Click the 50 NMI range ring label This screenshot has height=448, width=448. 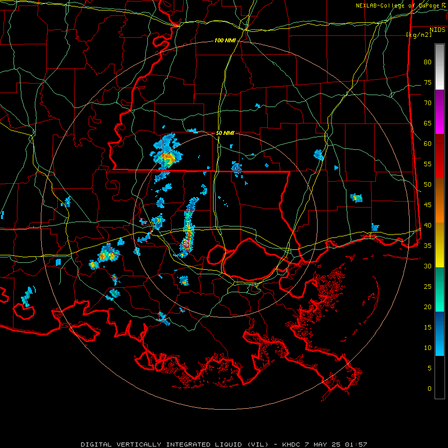click(225, 133)
